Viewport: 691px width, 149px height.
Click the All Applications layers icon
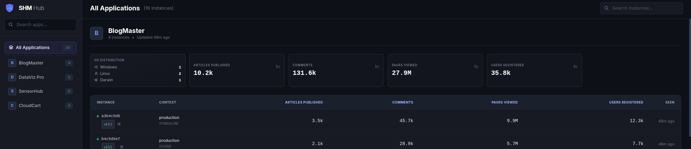(x=11, y=48)
